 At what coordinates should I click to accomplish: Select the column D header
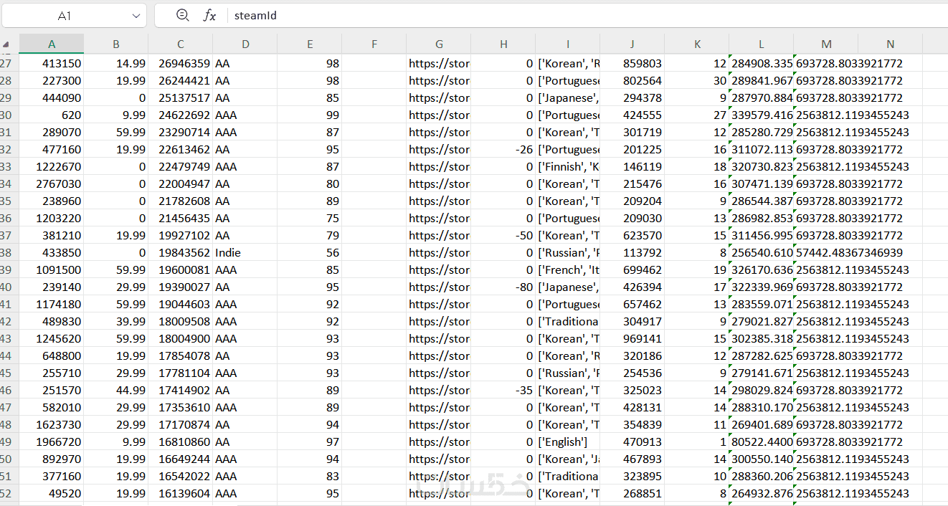tap(245, 44)
